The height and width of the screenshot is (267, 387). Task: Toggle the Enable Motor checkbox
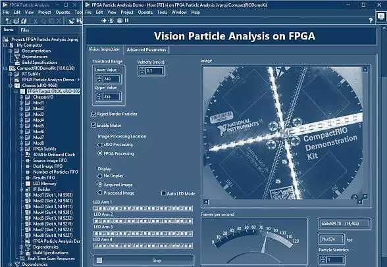93,125
